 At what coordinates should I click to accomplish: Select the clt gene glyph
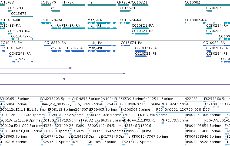56,11
